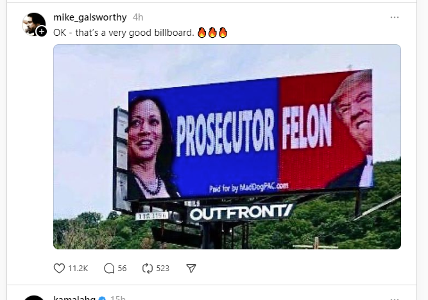The width and height of the screenshot is (428, 300).
Task: View the 523 reposts count
Action: click(x=163, y=269)
